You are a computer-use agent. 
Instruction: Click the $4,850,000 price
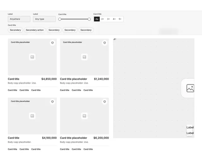(x=49, y=79)
